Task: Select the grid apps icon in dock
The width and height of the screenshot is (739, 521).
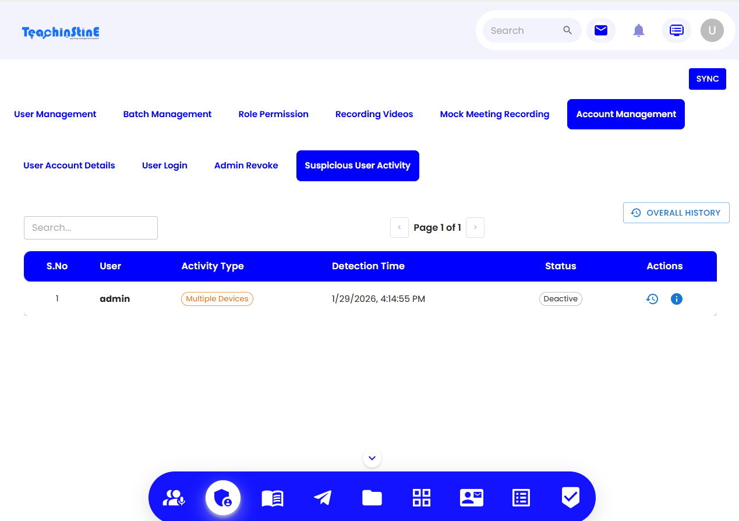Action: click(422, 498)
